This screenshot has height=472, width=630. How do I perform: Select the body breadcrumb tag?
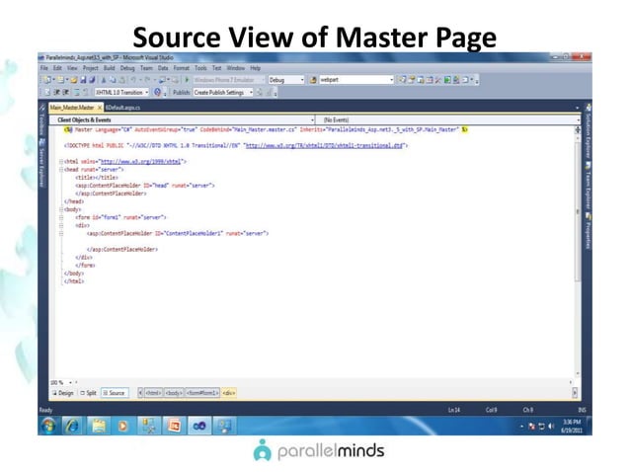click(x=174, y=393)
